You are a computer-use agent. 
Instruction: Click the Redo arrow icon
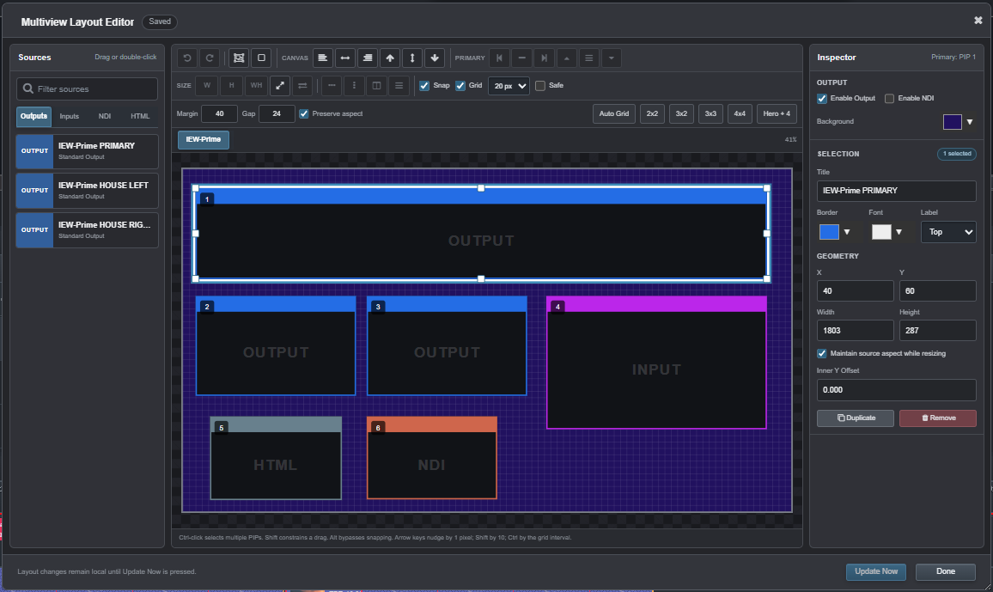(210, 58)
